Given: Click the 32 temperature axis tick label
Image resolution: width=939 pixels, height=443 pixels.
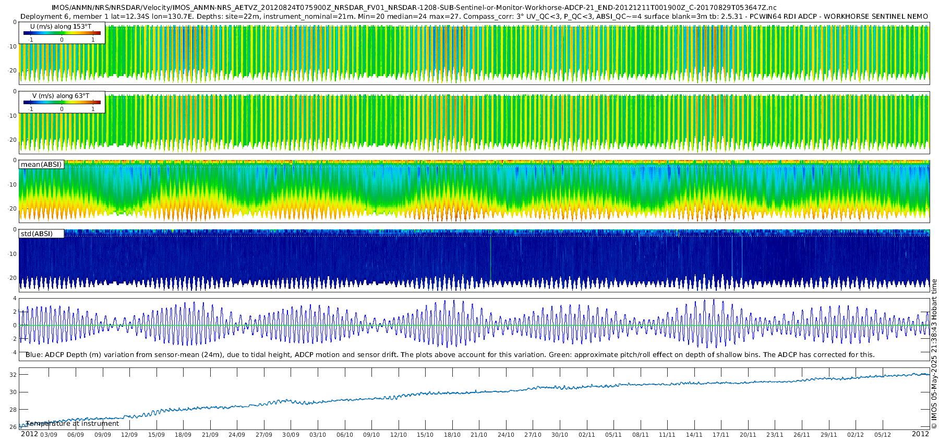Looking at the screenshot, I should point(13,375).
